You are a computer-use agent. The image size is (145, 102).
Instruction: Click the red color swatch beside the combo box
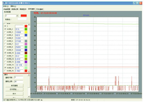click(24, 15)
